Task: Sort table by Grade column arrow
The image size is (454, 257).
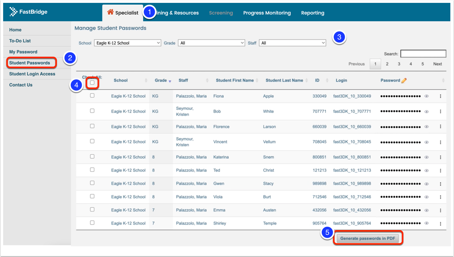Action: point(170,81)
